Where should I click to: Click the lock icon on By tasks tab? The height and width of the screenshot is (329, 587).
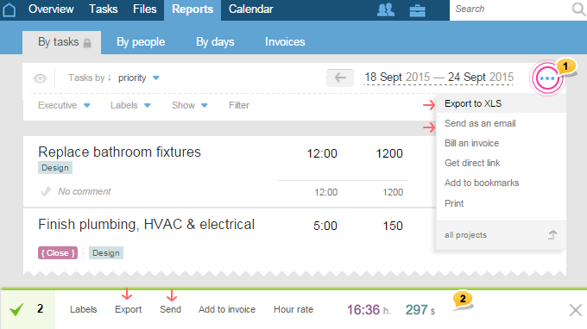pyautogui.click(x=87, y=43)
